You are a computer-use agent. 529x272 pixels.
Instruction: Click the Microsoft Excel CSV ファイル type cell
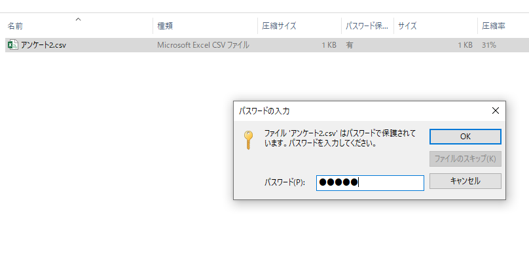[203, 45]
